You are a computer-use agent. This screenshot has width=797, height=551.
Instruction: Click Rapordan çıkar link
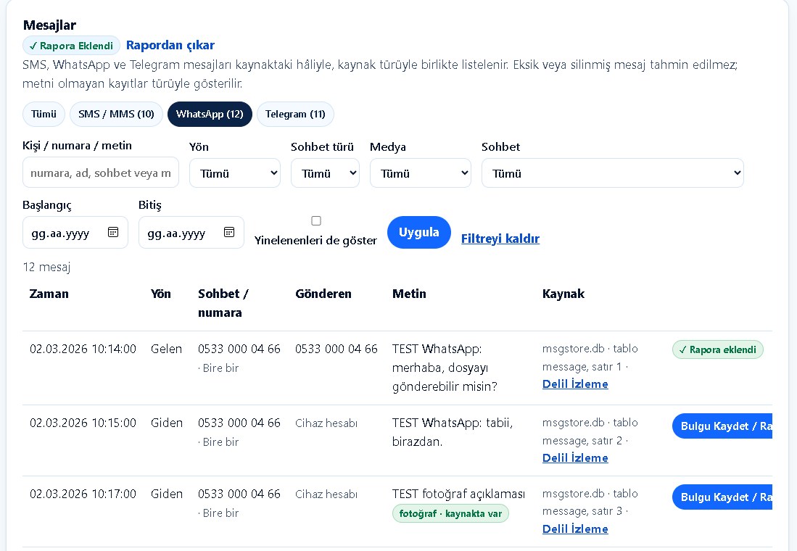coord(170,45)
